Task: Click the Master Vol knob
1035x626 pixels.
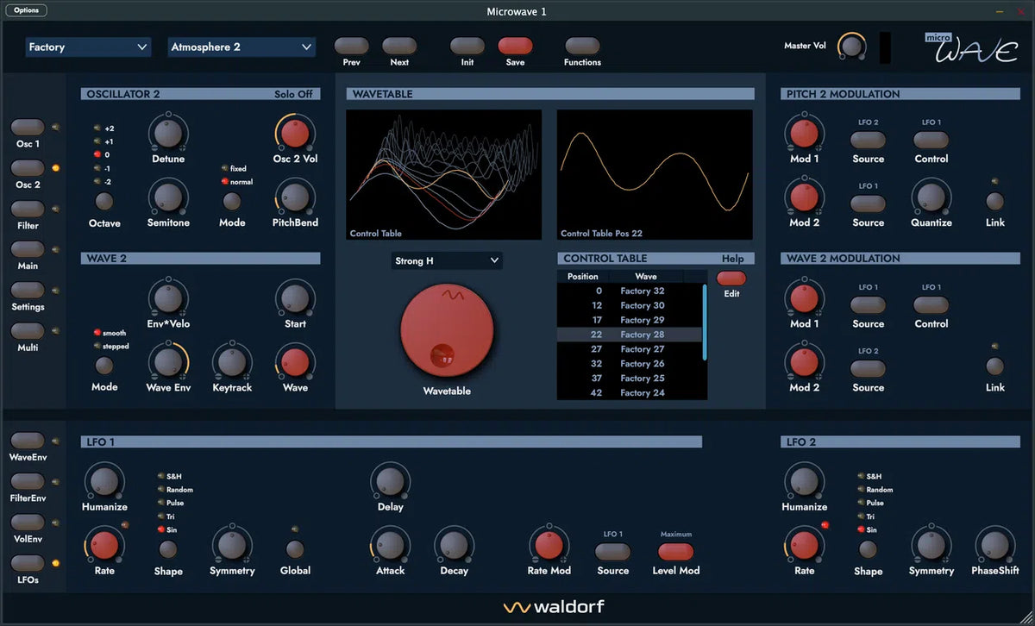Action: [x=851, y=47]
